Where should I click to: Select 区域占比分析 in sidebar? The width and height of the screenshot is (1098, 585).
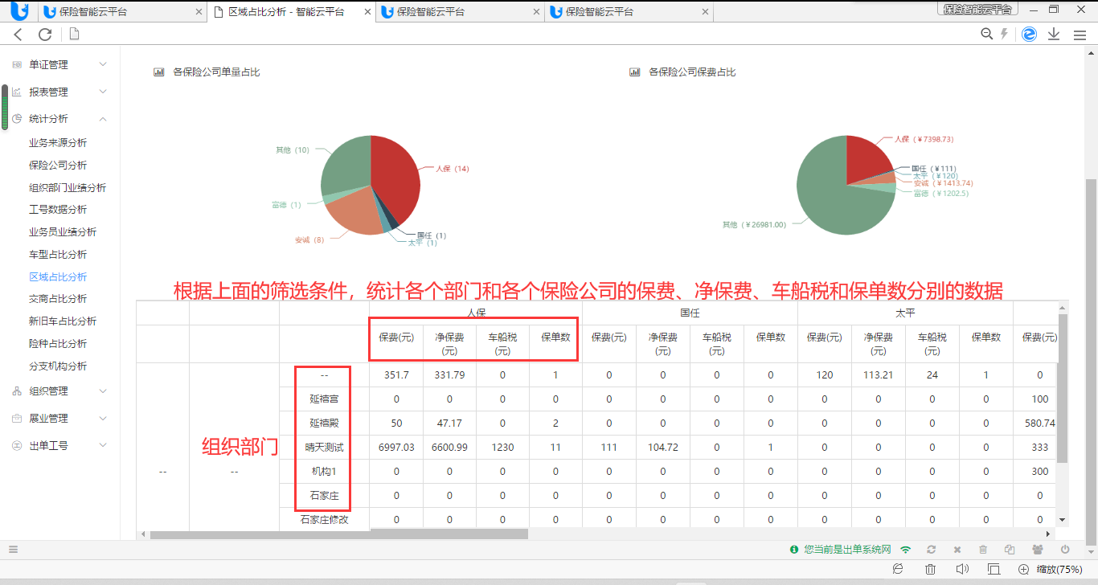(58, 277)
